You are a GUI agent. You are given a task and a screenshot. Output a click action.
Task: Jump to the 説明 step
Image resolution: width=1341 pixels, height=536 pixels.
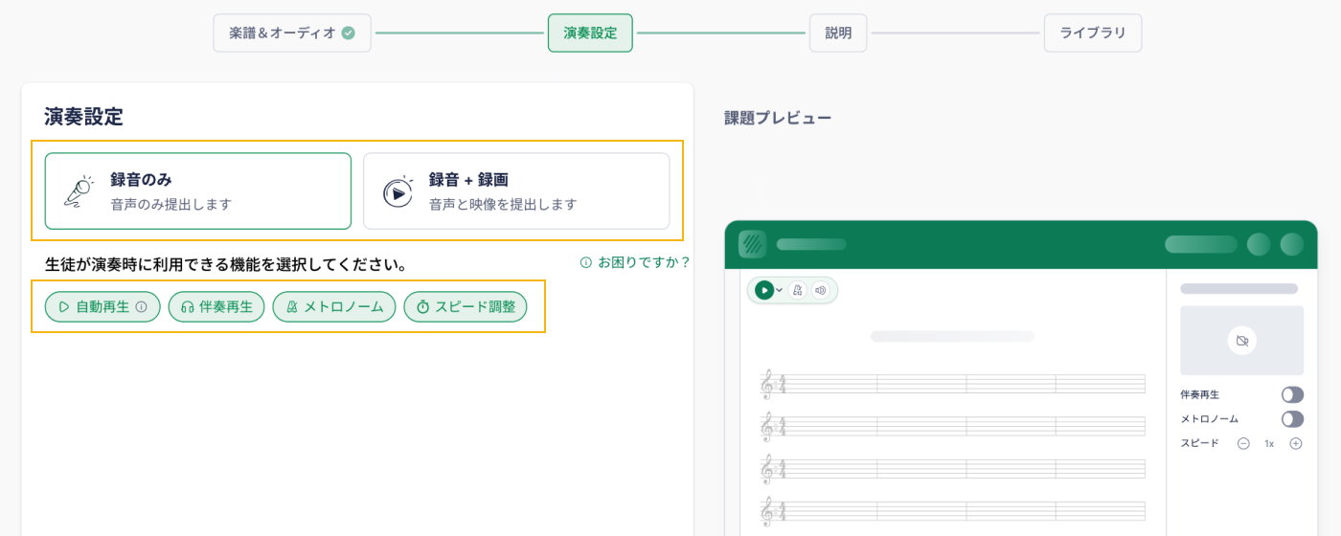pos(838,33)
